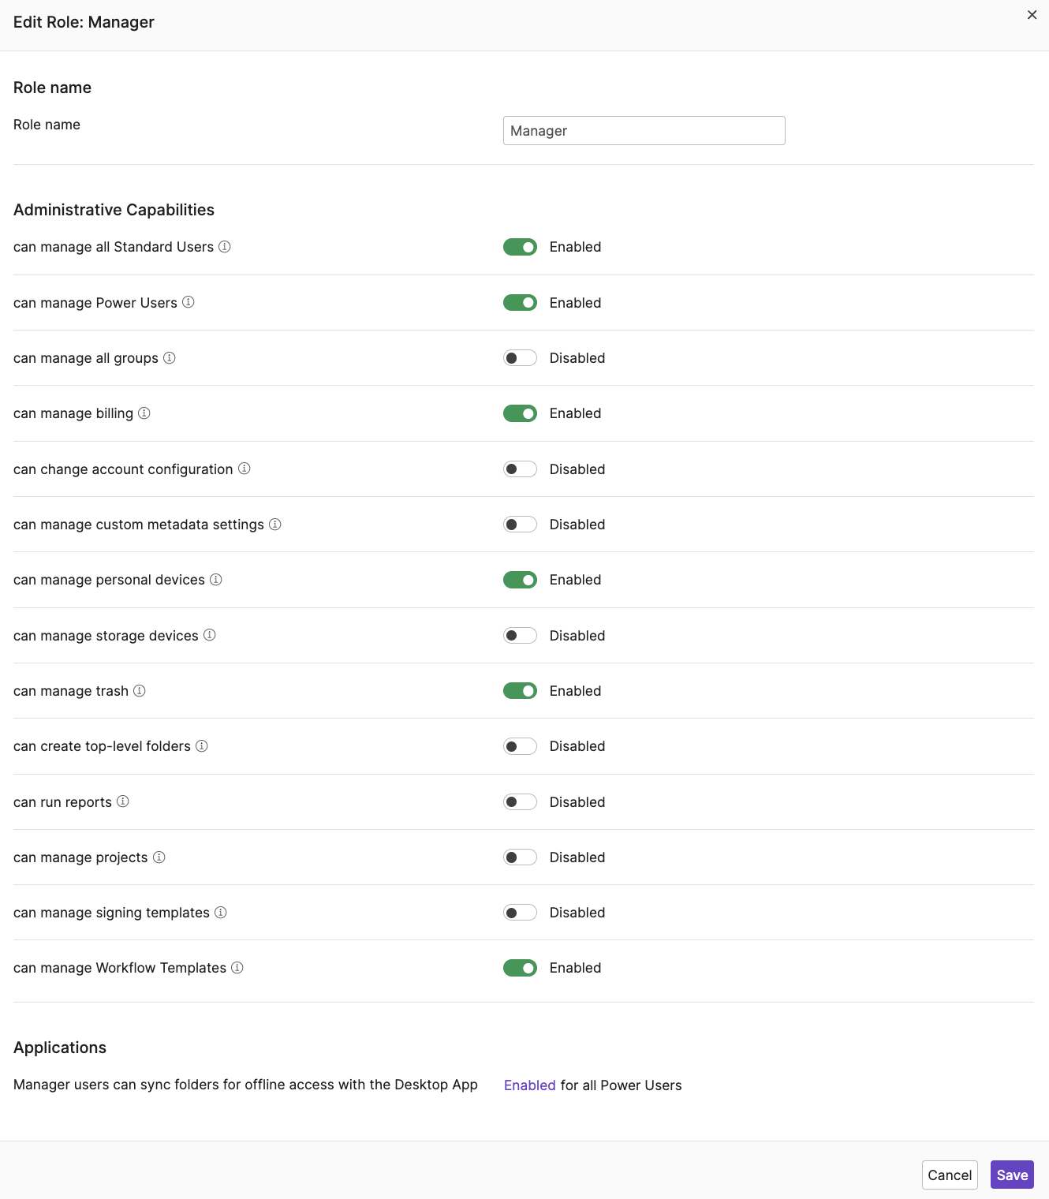Click Manager users can sync folders text
The height and width of the screenshot is (1199, 1049).
click(x=245, y=1085)
